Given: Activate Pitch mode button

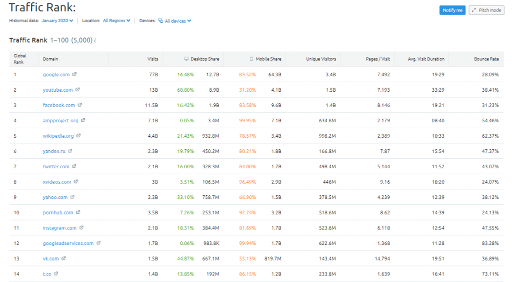Looking at the screenshot, I should [x=486, y=10].
